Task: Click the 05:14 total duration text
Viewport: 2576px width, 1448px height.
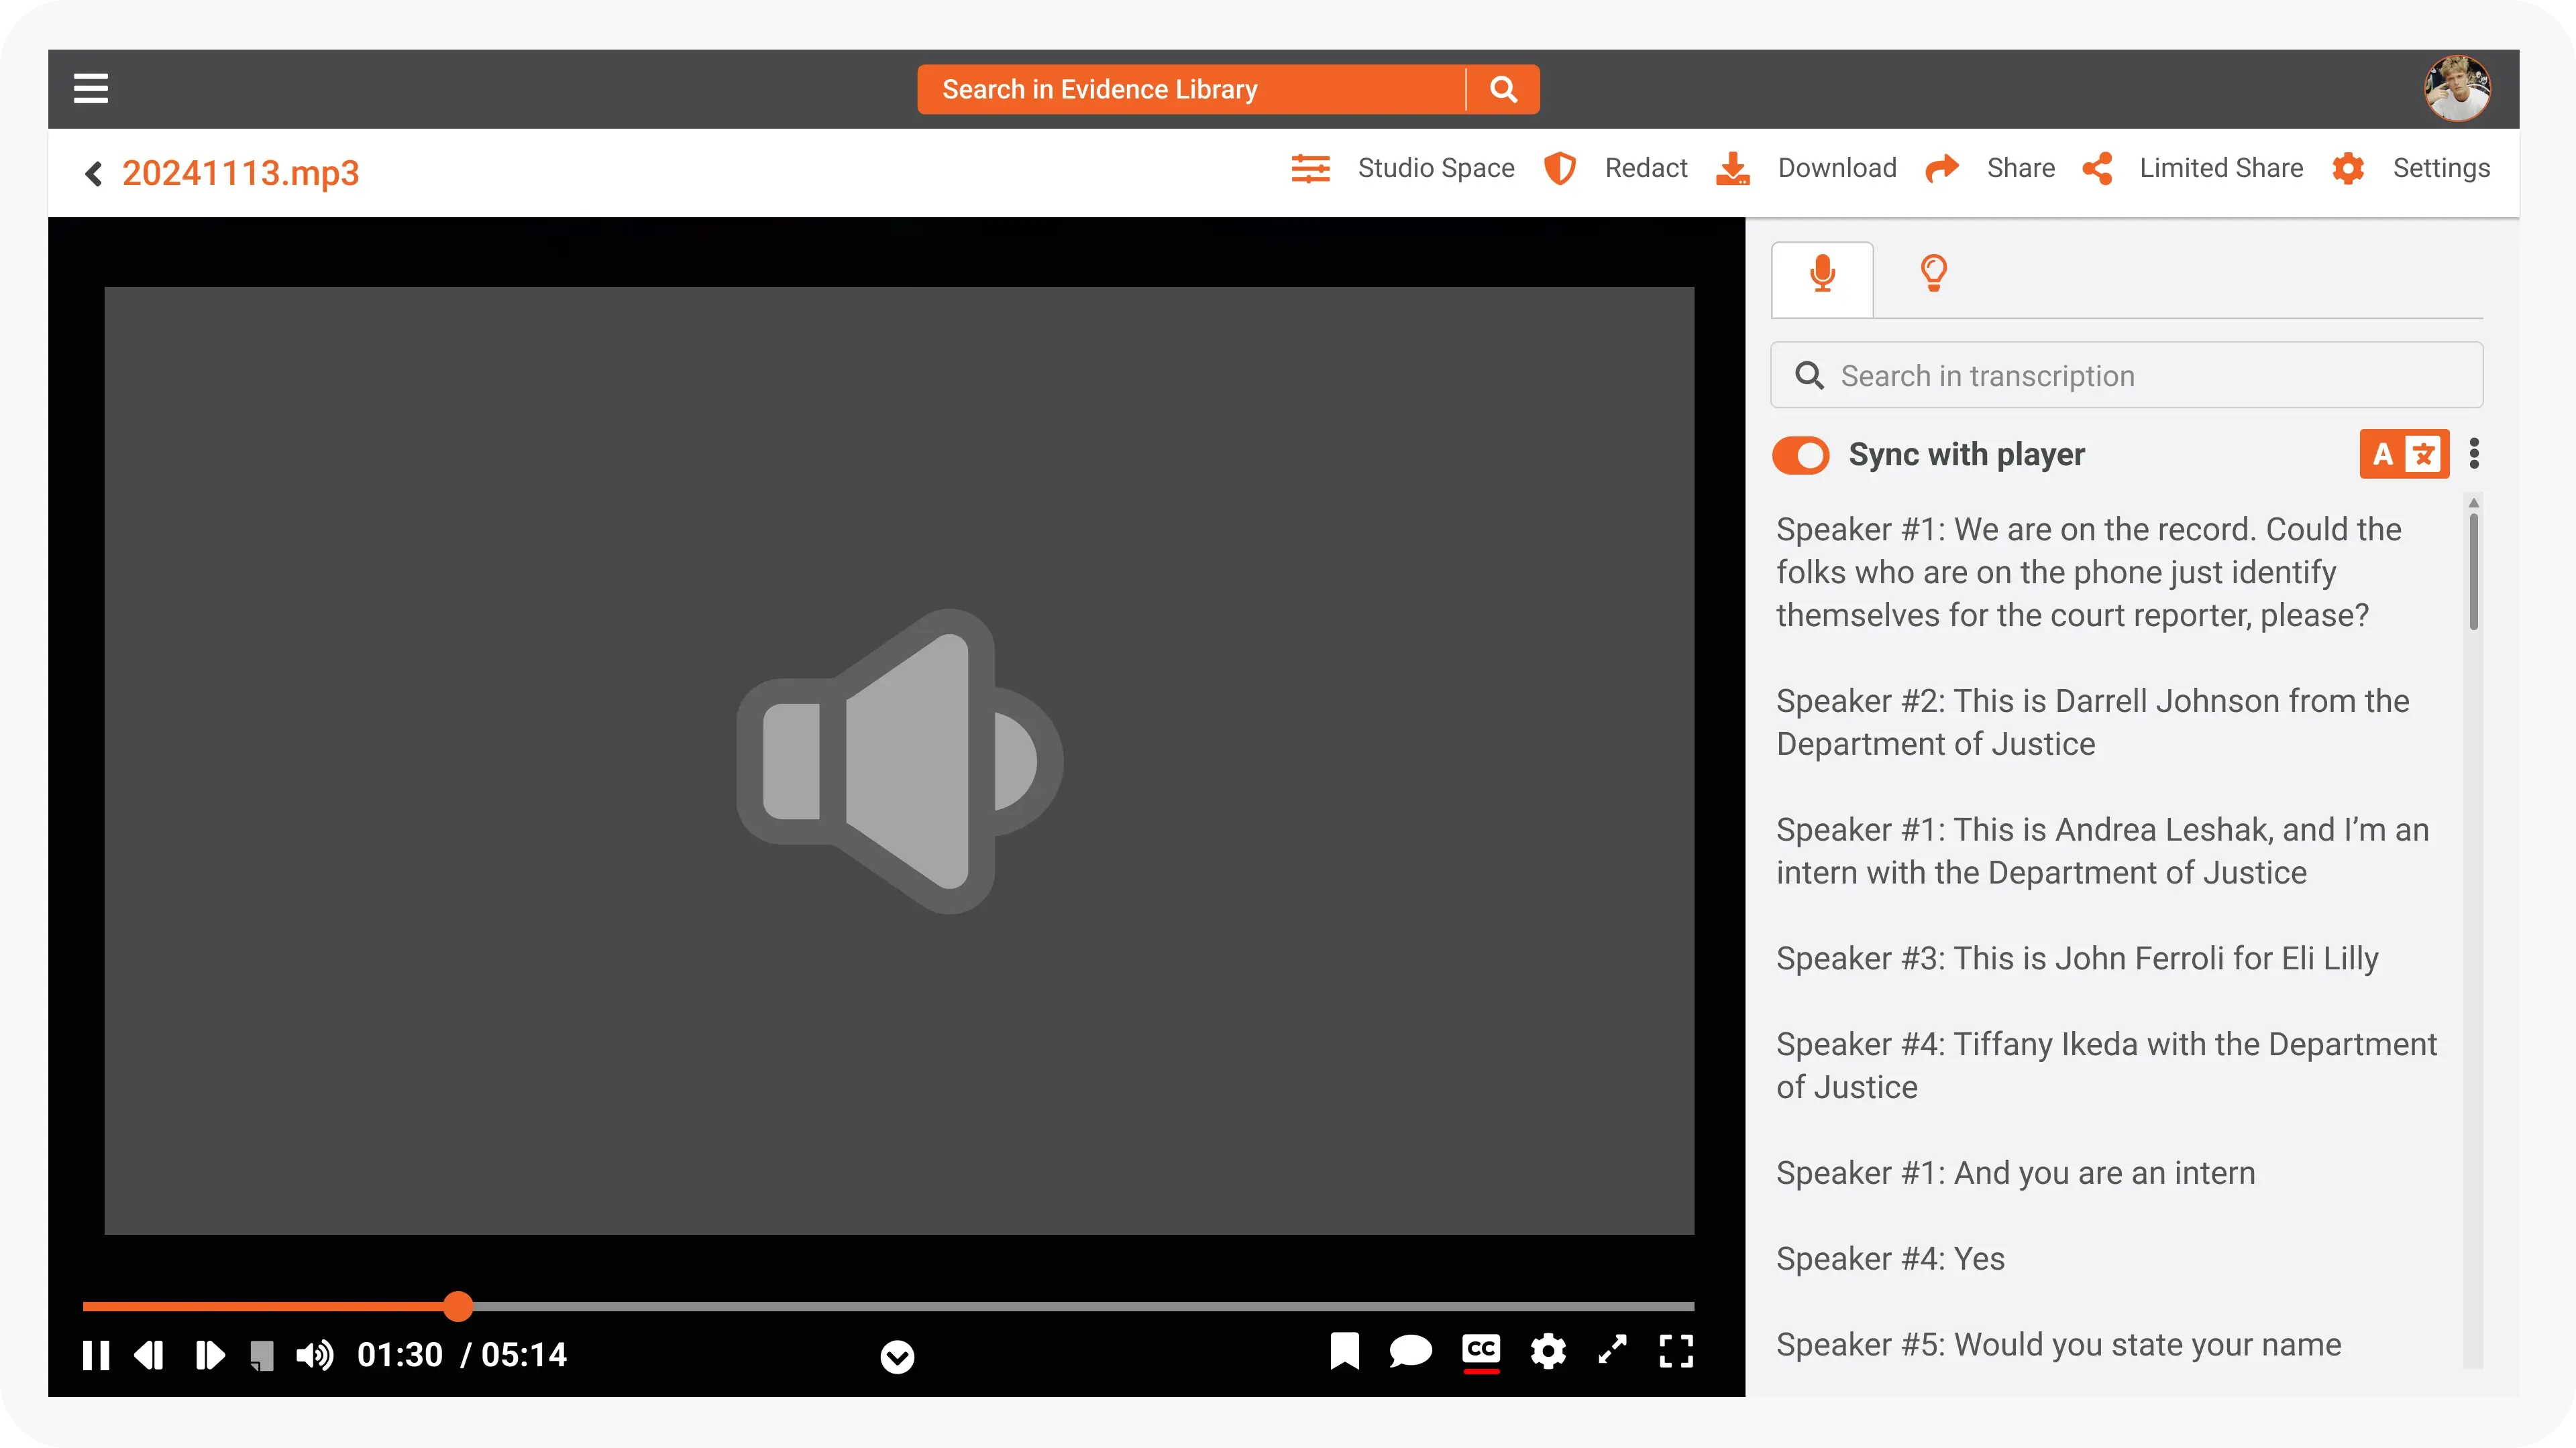Action: (524, 1355)
